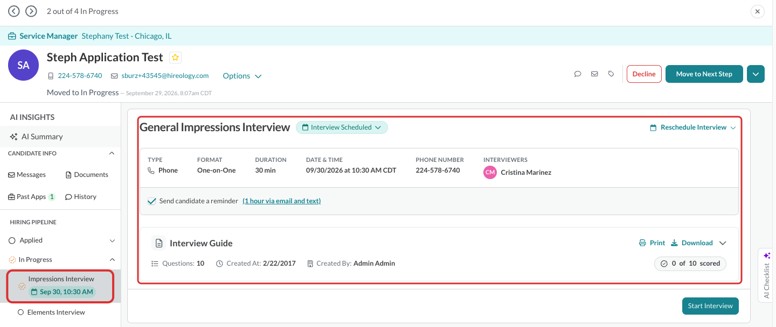Viewport: 776px width, 327px height.
Task: Uncheck Send candidate a reminder
Action: click(152, 201)
